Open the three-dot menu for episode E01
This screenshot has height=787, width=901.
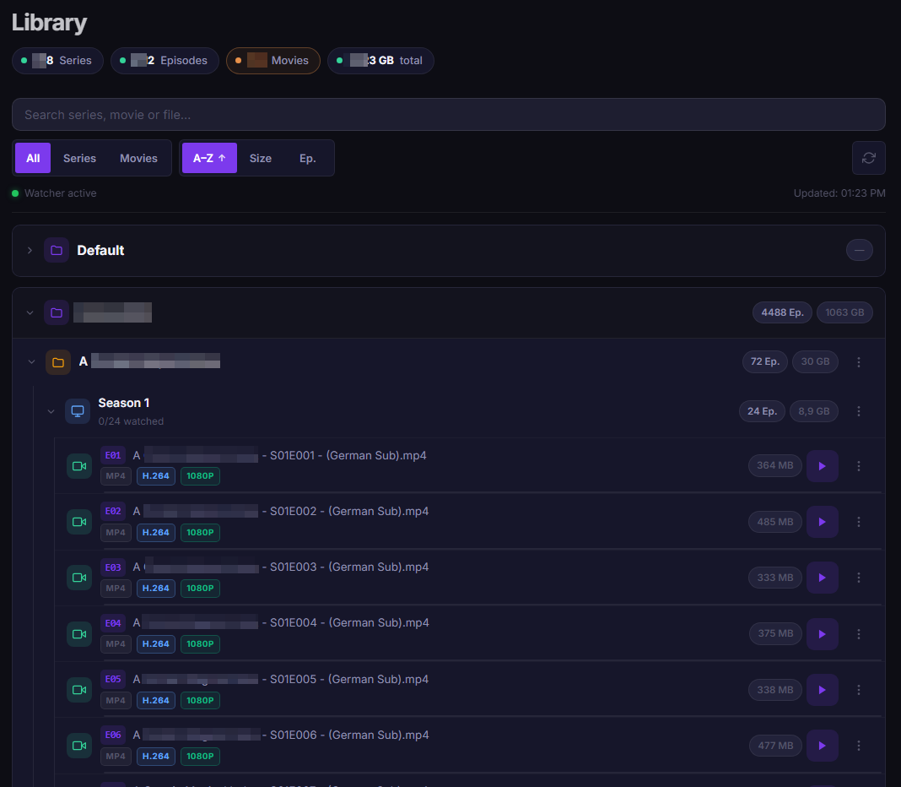(x=859, y=466)
